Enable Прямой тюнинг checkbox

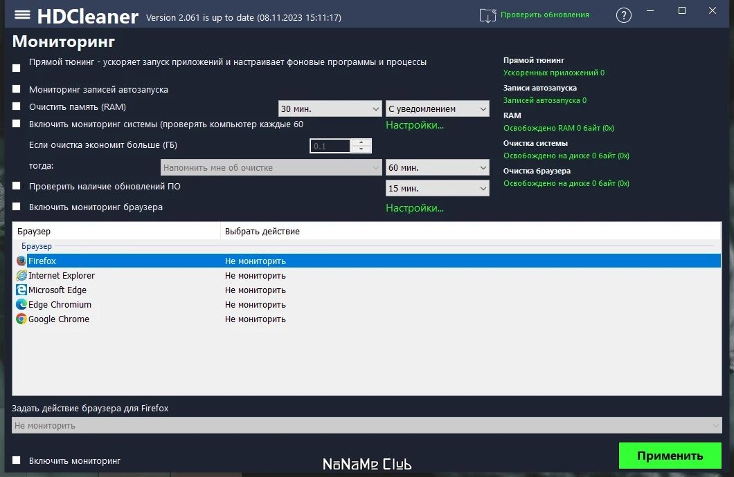click(17, 68)
